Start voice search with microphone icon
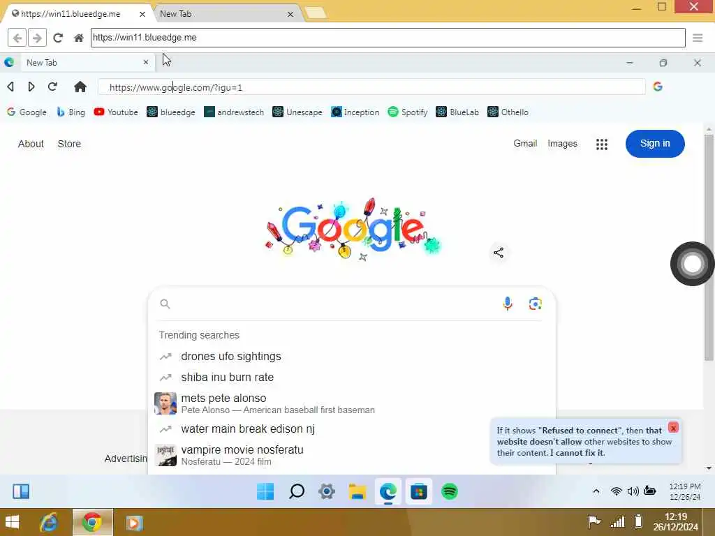Image resolution: width=715 pixels, height=536 pixels. (508, 304)
